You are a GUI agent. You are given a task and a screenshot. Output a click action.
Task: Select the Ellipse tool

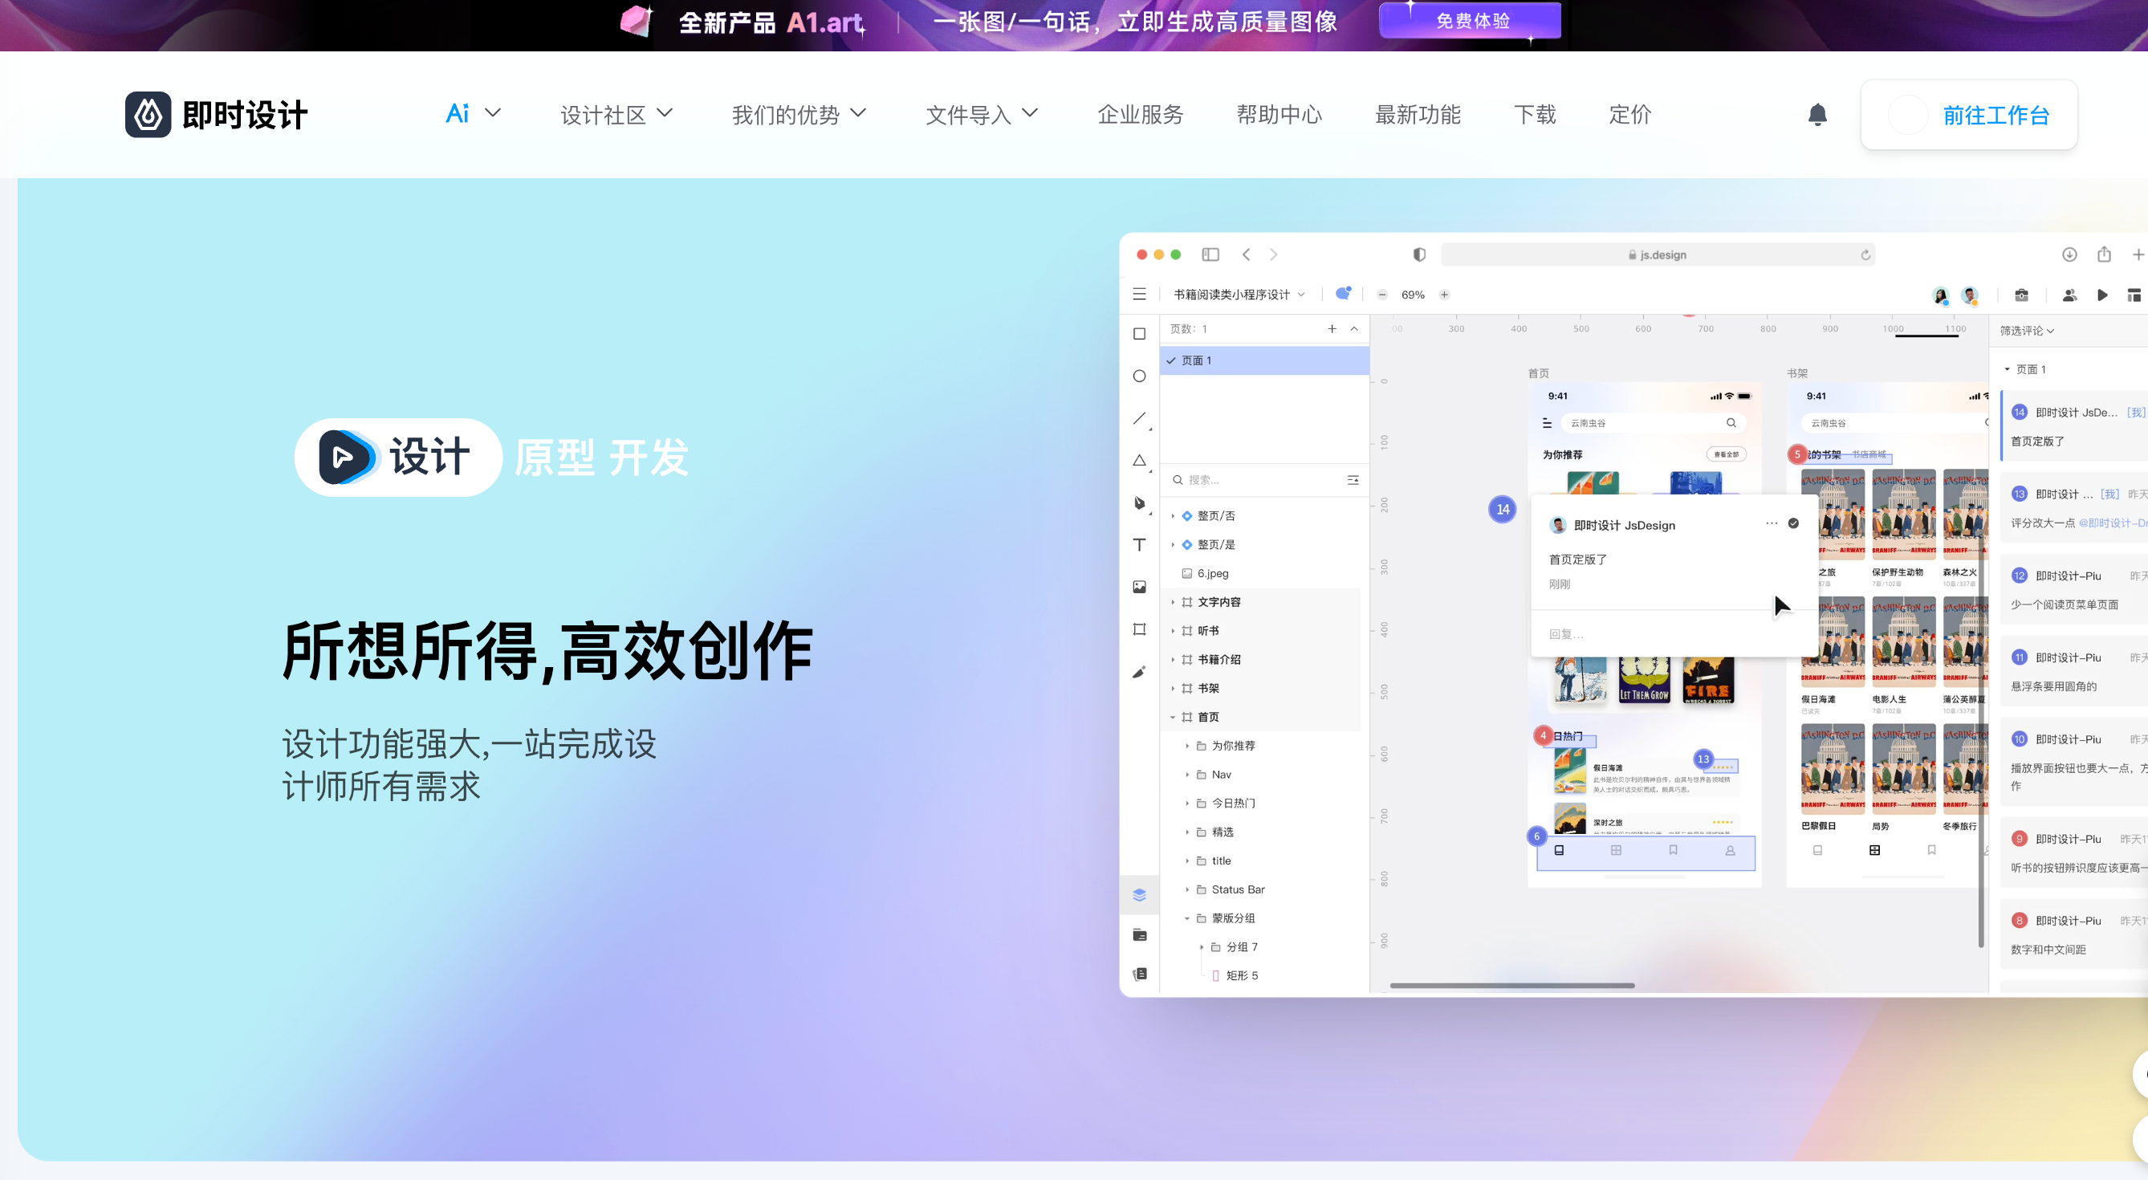pyautogui.click(x=1139, y=376)
